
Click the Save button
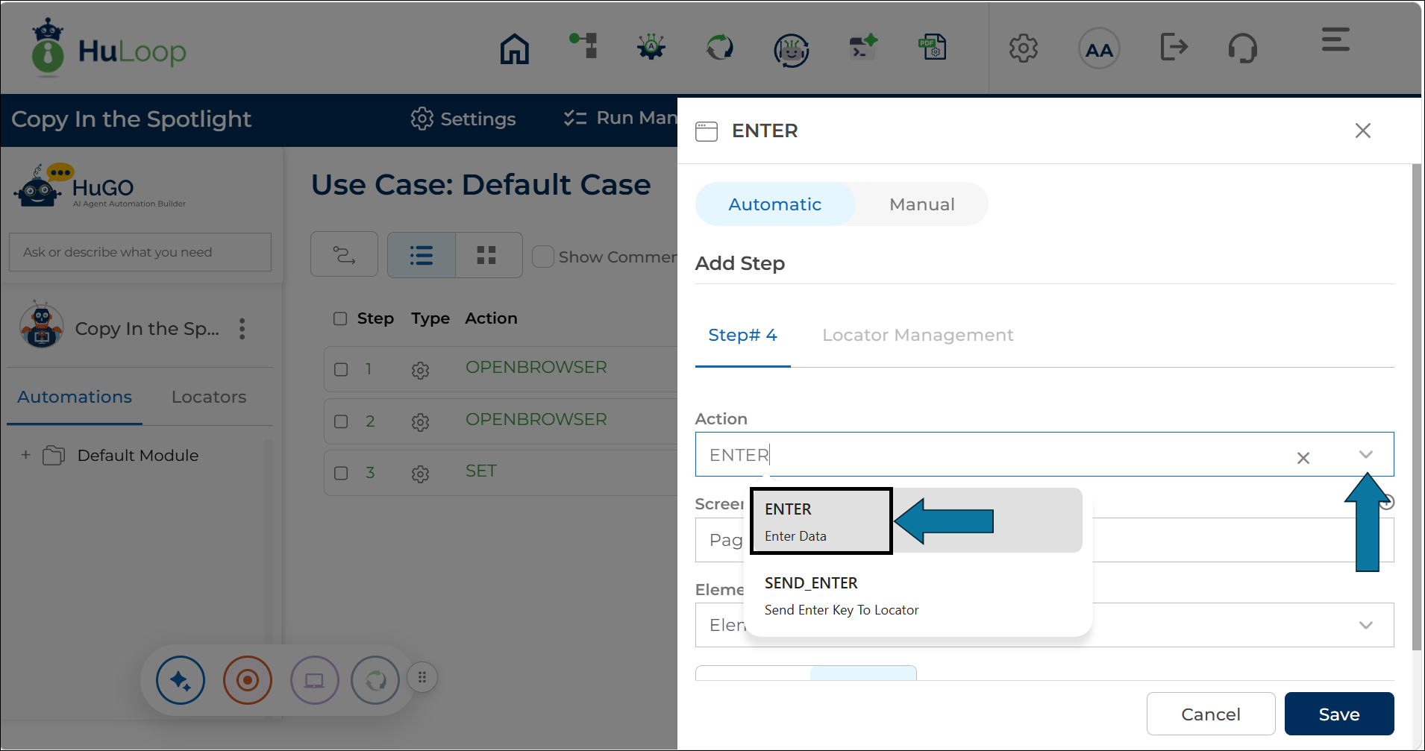pyautogui.click(x=1339, y=714)
